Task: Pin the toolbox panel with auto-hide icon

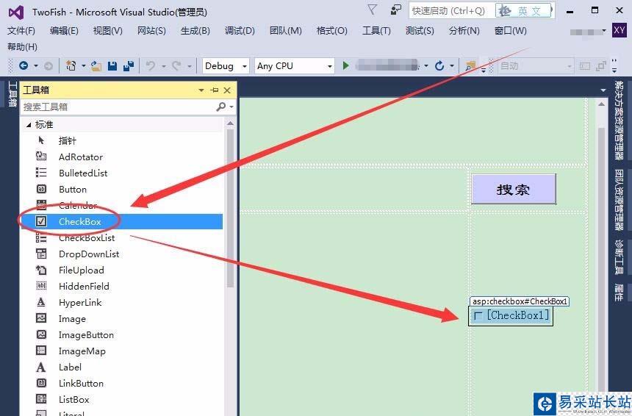Action: click(215, 90)
